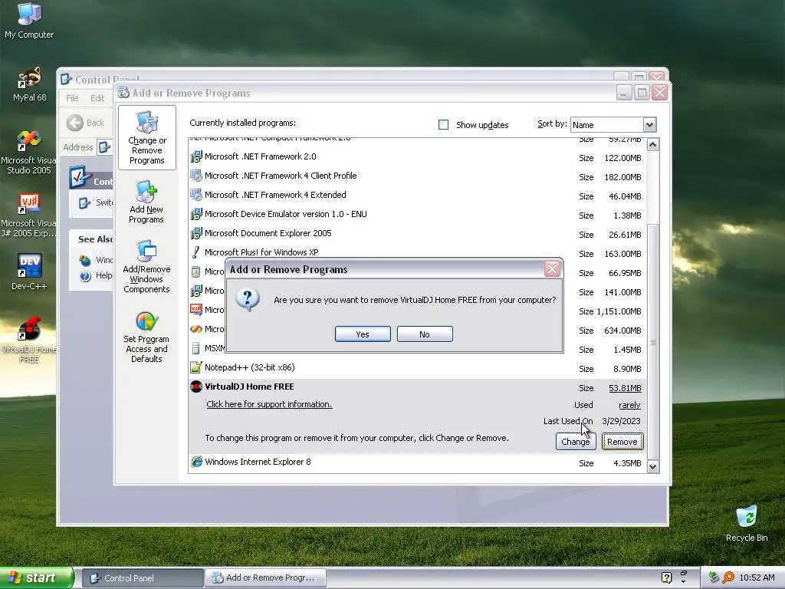
Task: Click the .NET Framework 4 Extended icon
Action: 196,195
